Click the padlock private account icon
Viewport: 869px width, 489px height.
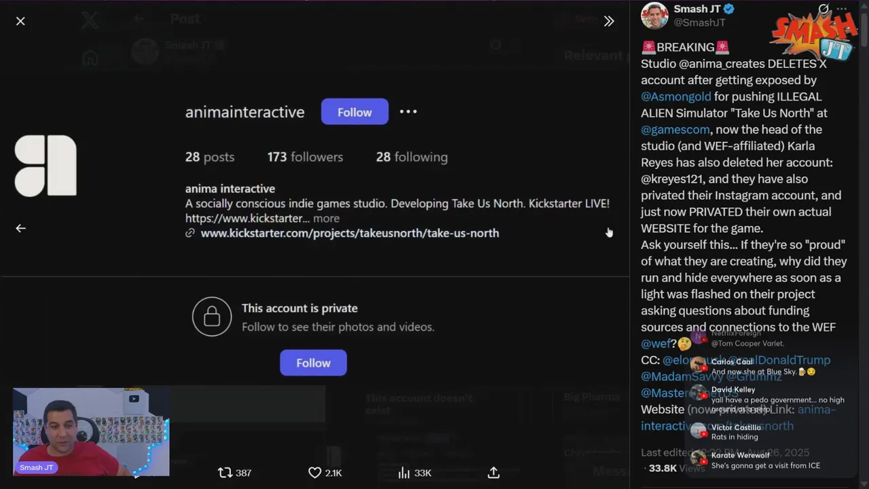212,316
